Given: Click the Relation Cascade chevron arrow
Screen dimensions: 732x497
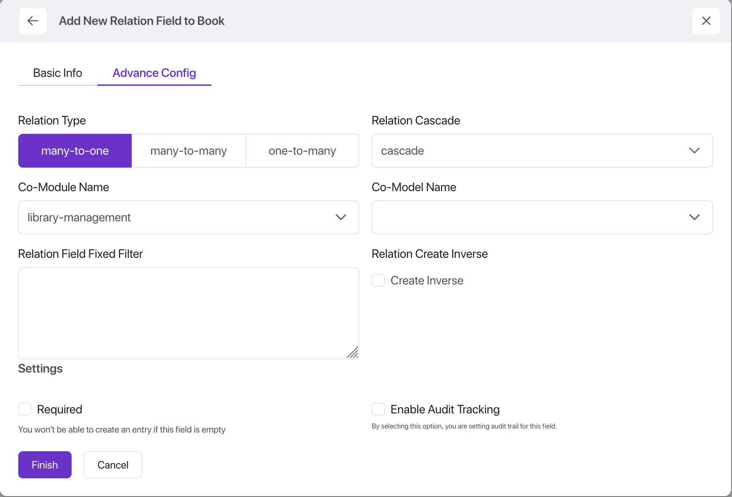Looking at the screenshot, I should [x=694, y=151].
